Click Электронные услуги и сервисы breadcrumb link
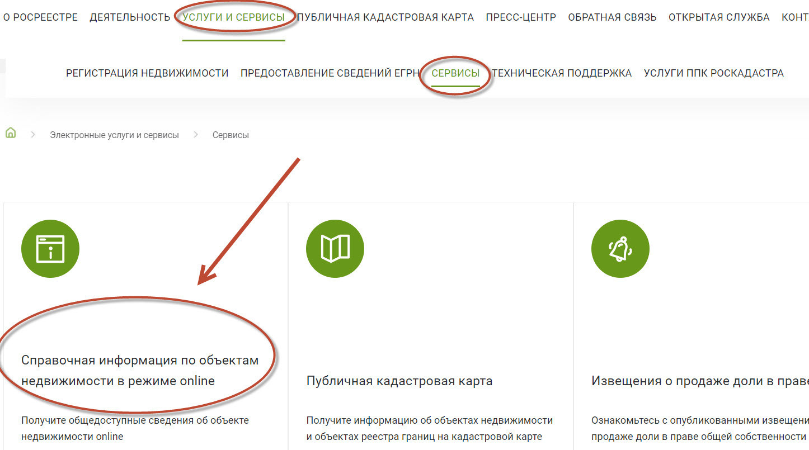This screenshot has height=450, width=809. pyautogui.click(x=114, y=134)
